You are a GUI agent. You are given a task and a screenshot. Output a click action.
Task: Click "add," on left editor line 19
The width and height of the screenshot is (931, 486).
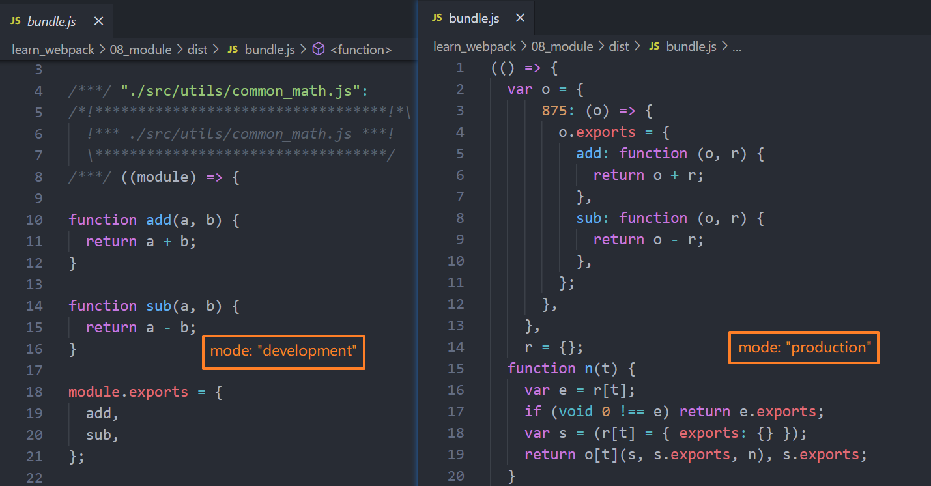click(x=103, y=413)
